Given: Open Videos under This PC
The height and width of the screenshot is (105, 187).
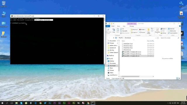Looking at the screenshot, I should click(110, 73).
